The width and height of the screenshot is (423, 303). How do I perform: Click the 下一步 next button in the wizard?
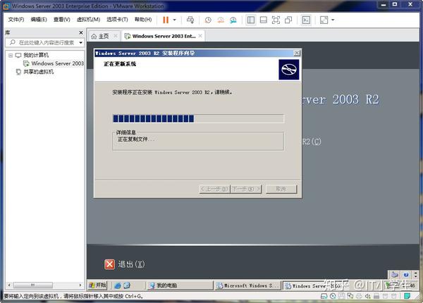pyautogui.click(x=246, y=189)
